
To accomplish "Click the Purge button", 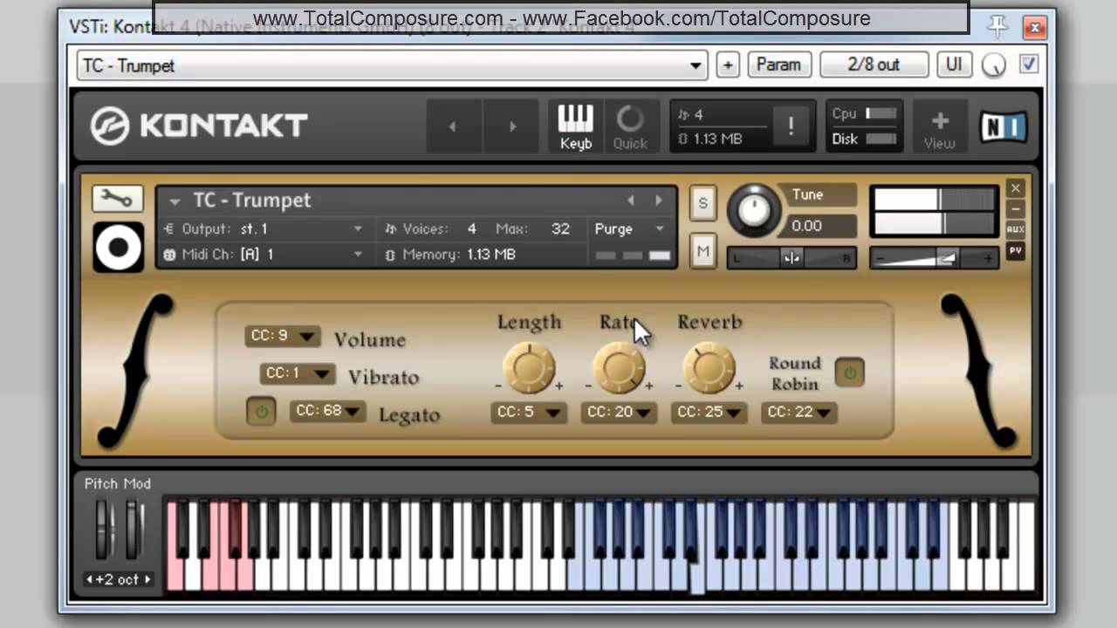I will point(613,229).
